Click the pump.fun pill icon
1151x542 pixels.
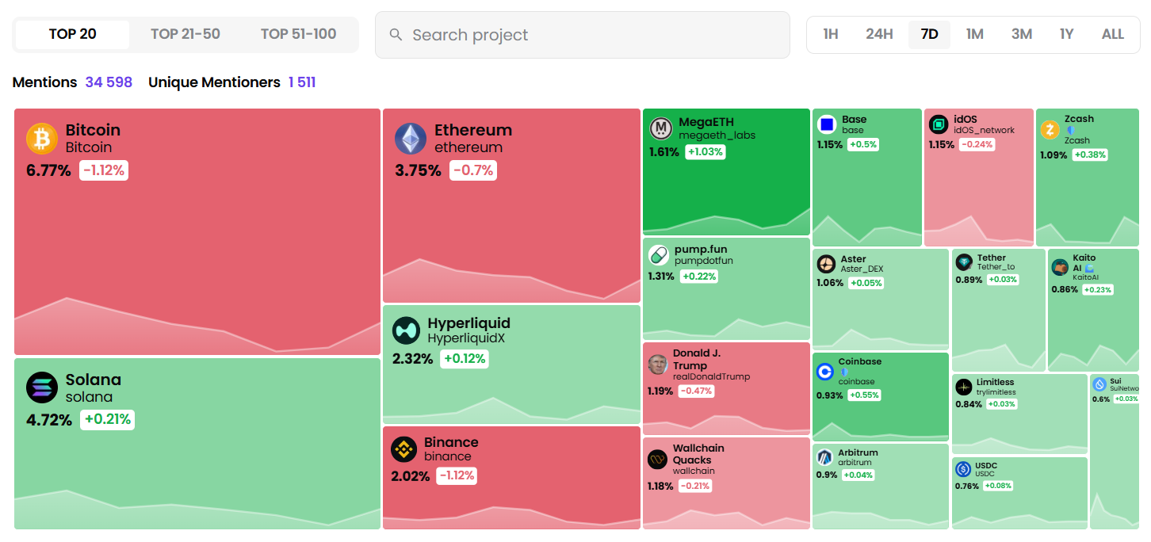659,255
